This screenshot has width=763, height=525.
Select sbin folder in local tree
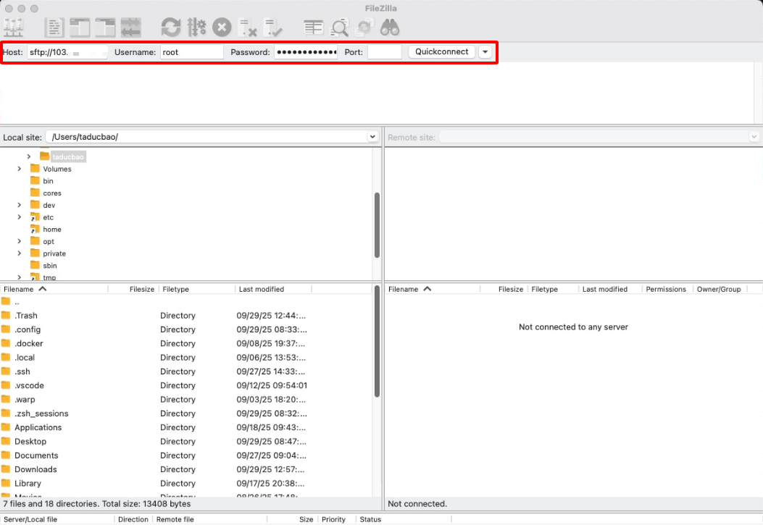[49, 266]
